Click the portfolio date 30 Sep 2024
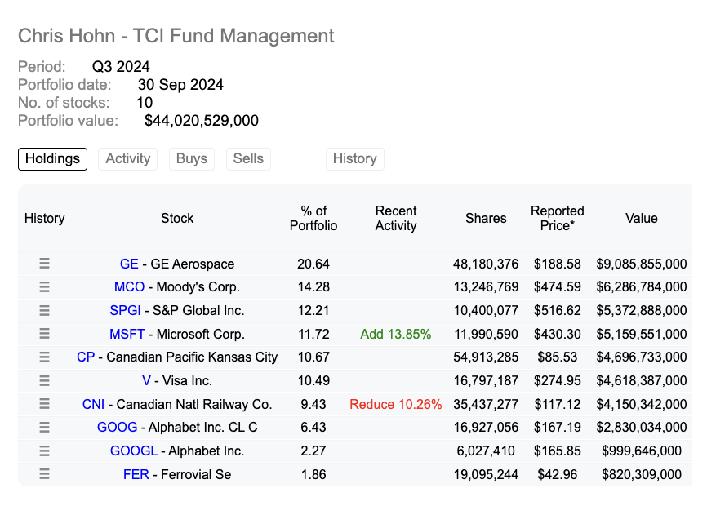The width and height of the screenshot is (707, 506). (x=180, y=84)
